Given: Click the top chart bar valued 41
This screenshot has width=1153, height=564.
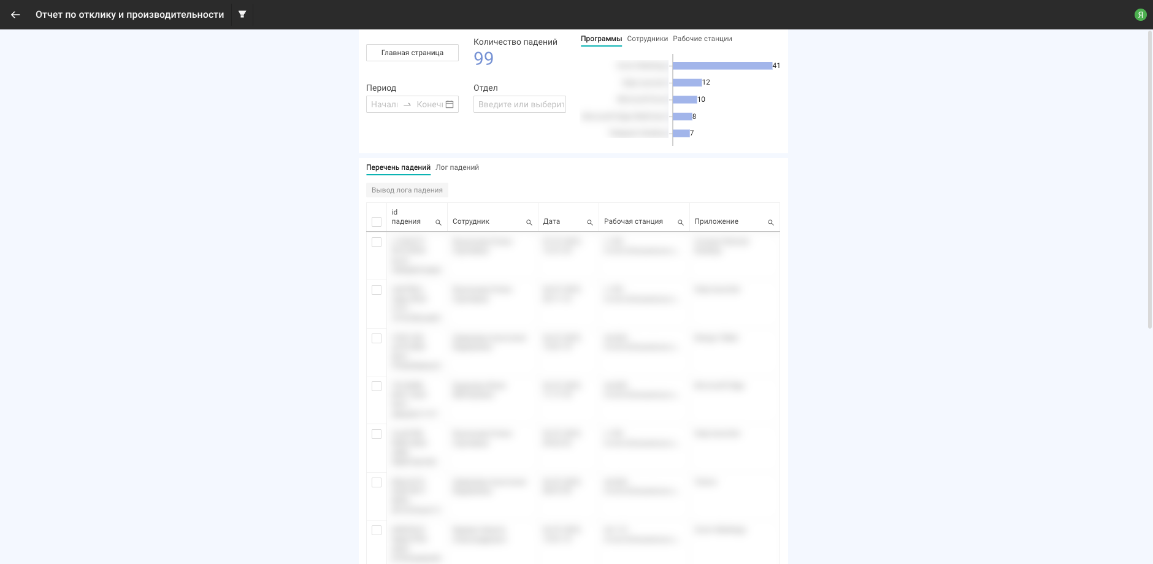Looking at the screenshot, I should [x=722, y=66].
